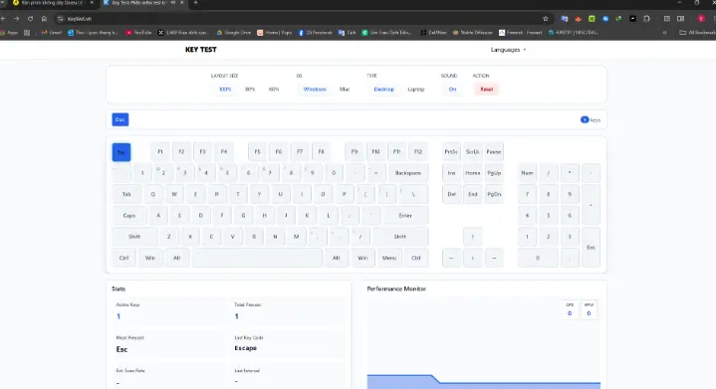Open the YouTube bookmark
Image resolution: width=716 pixels, height=389 pixels.
coord(138,33)
